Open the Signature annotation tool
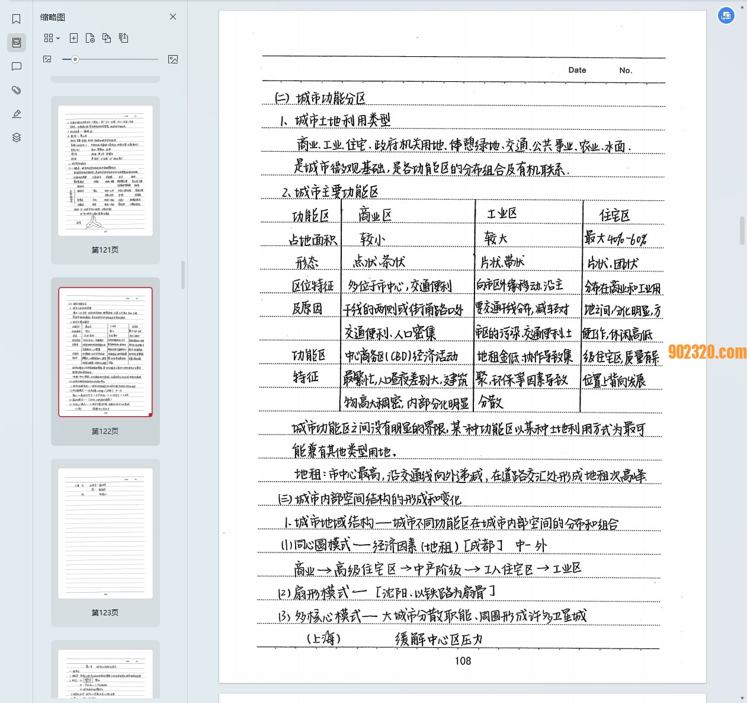Image resolution: width=747 pixels, height=703 pixels. pyautogui.click(x=16, y=113)
